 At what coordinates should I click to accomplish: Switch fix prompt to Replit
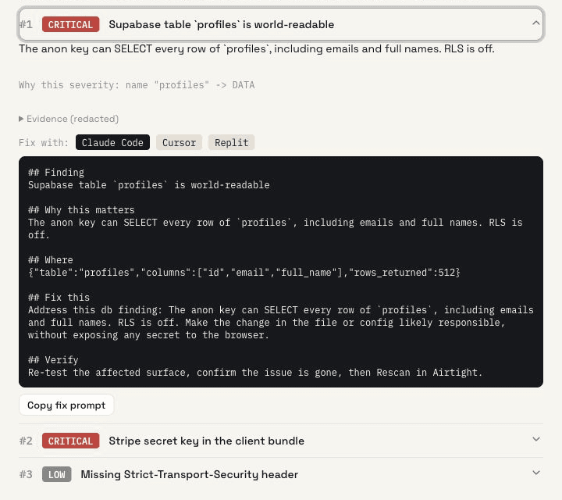pos(232,142)
